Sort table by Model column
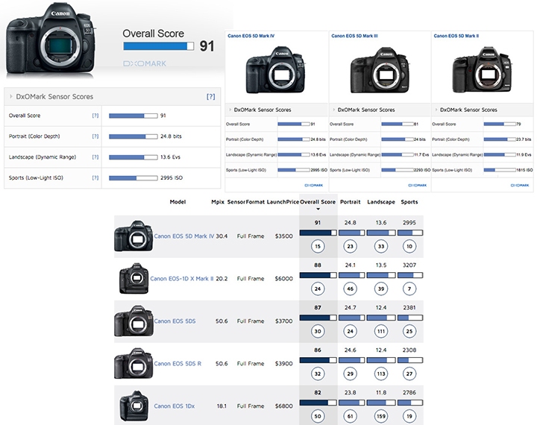 pyautogui.click(x=178, y=202)
